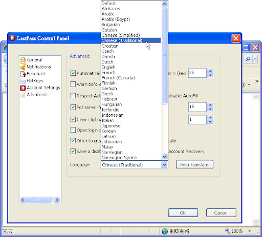Image resolution: width=262 pixels, height=237 pixels.
Task: Decrease the value 15 spinner
Action: point(210,109)
